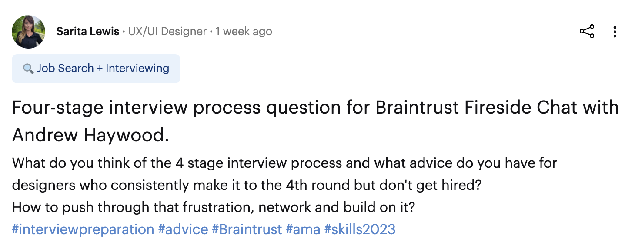Open the #skills2023 hashtag
Screen dimensions: 635x248
coord(360,229)
